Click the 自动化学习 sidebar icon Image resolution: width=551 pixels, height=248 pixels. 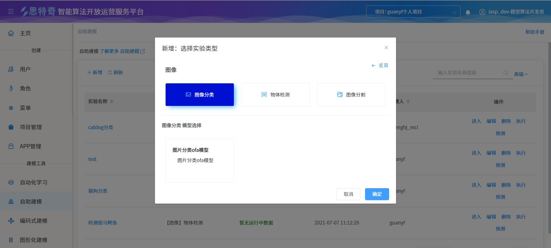coord(11,182)
